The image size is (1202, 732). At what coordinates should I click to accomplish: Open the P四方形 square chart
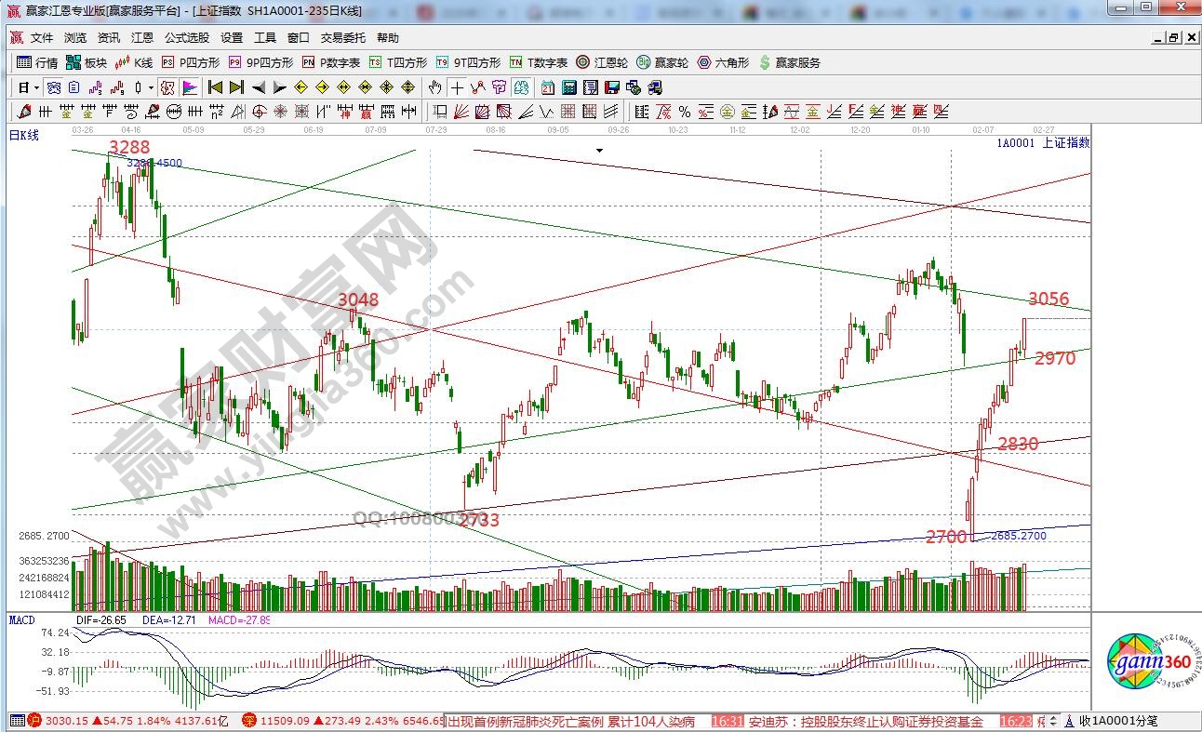tap(192, 62)
